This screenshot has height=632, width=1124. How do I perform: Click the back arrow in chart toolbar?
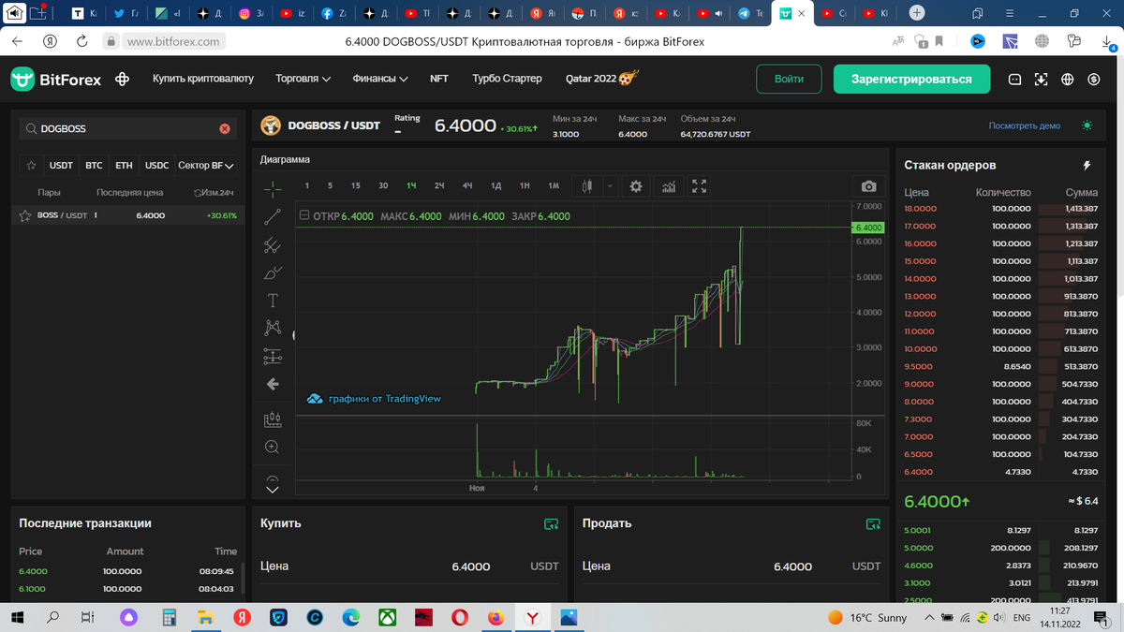point(273,384)
